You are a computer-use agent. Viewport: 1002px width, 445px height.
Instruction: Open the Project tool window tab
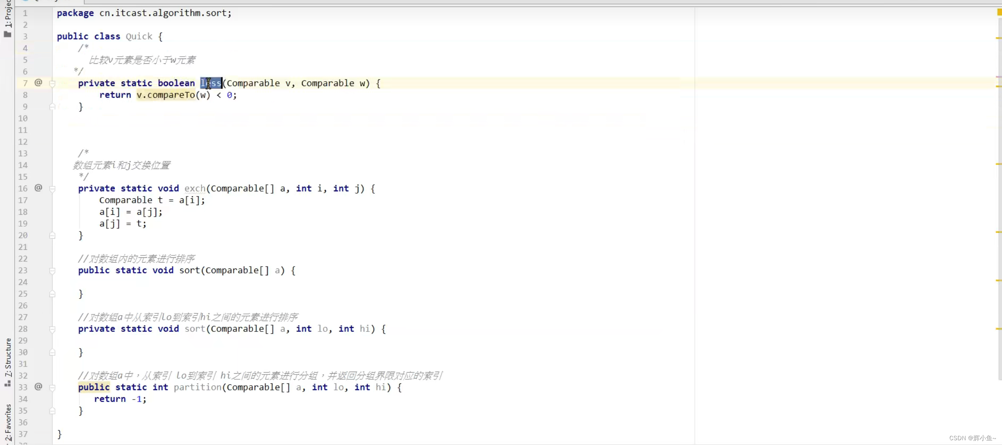[8, 14]
